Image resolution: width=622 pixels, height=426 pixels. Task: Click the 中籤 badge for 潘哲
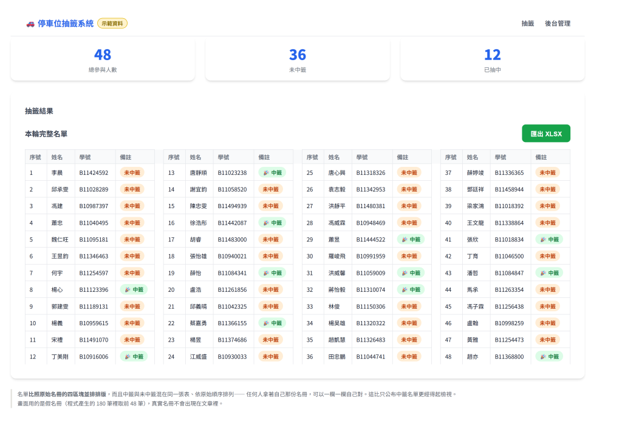tap(549, 273)
